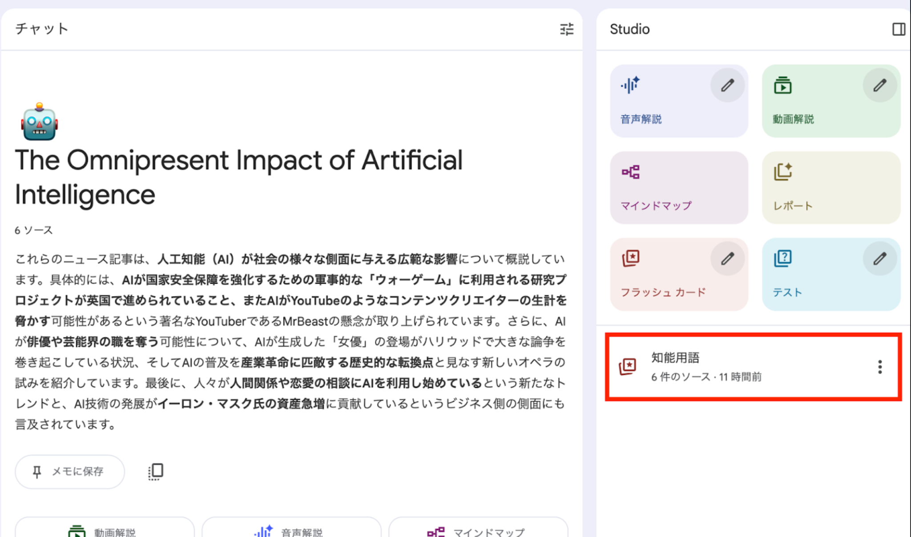Edit 動画解説 customization pencil
Image resolution: width=911 pixels, height=537 pixels.
point(879,85)
